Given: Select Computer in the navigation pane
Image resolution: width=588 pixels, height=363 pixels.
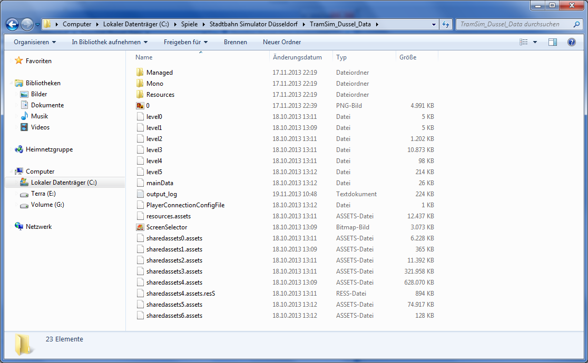Looking at the screenshot, I should coord(40,171).
